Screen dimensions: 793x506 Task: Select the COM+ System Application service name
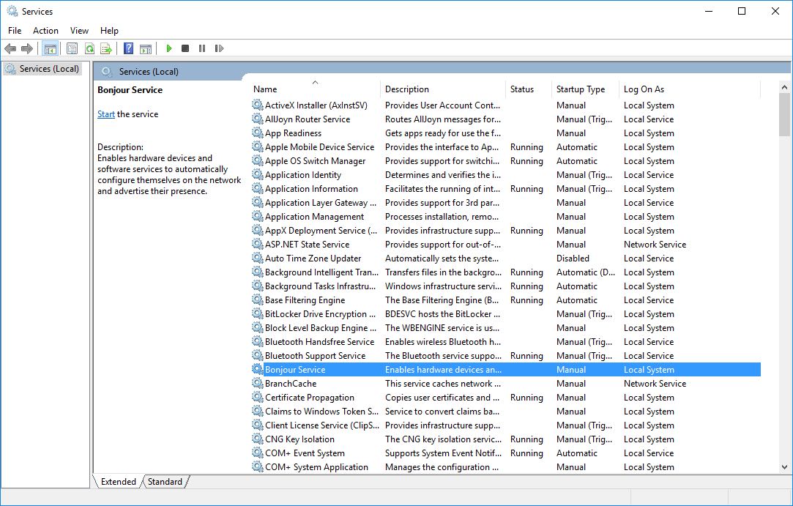click(316, 467)
